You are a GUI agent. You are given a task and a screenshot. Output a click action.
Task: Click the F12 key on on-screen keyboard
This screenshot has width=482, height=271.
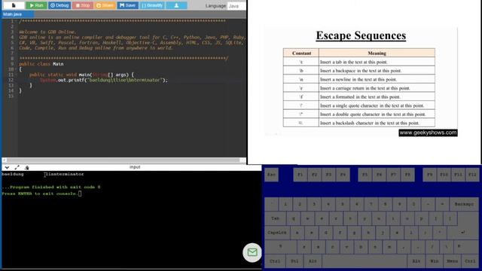(x=472, y=175)
